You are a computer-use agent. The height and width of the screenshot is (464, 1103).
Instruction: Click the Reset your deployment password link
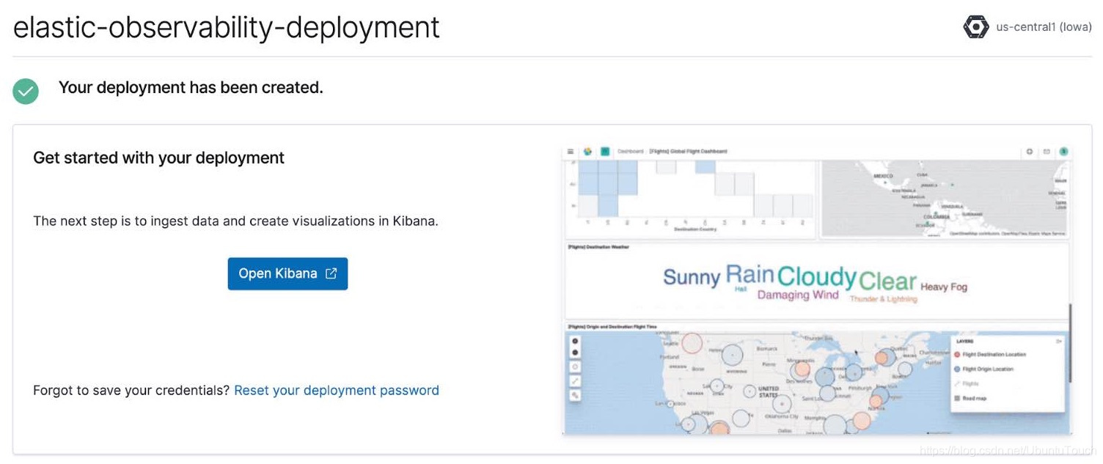[x=335, y=390]
